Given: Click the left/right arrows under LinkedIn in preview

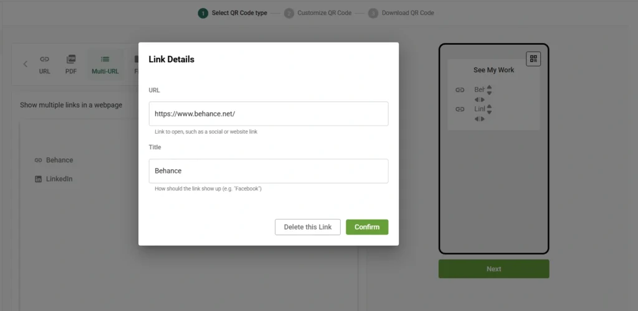Looking at the screenshot, I should (479, 119).
